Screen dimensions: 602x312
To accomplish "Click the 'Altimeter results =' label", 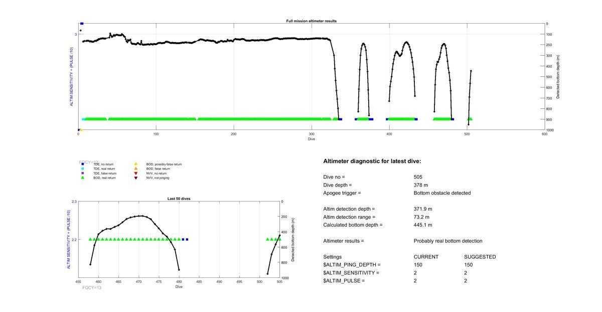I will coord(344,241).
